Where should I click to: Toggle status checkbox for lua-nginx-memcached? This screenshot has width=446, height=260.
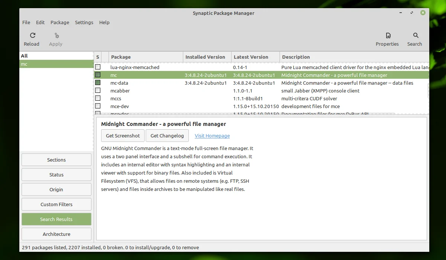coord(98,67)
